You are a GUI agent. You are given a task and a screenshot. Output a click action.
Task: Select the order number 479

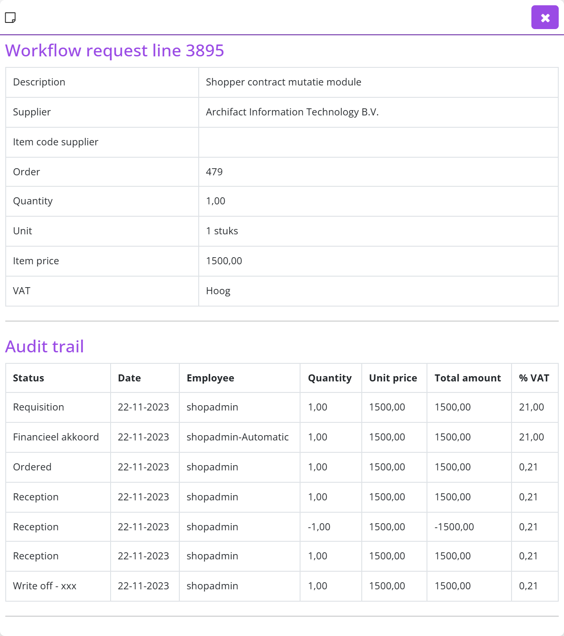(x=214, y=172)
